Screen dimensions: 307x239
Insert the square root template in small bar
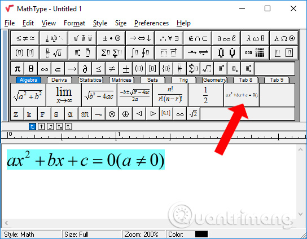click(207, 69)
